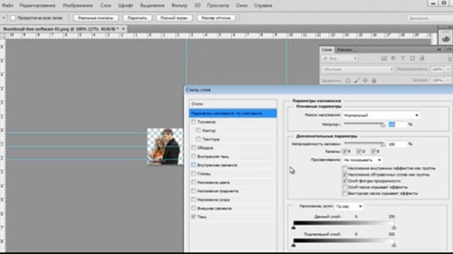Open the Окно menu
Screen dimensions: 453x254
(241, 5)
